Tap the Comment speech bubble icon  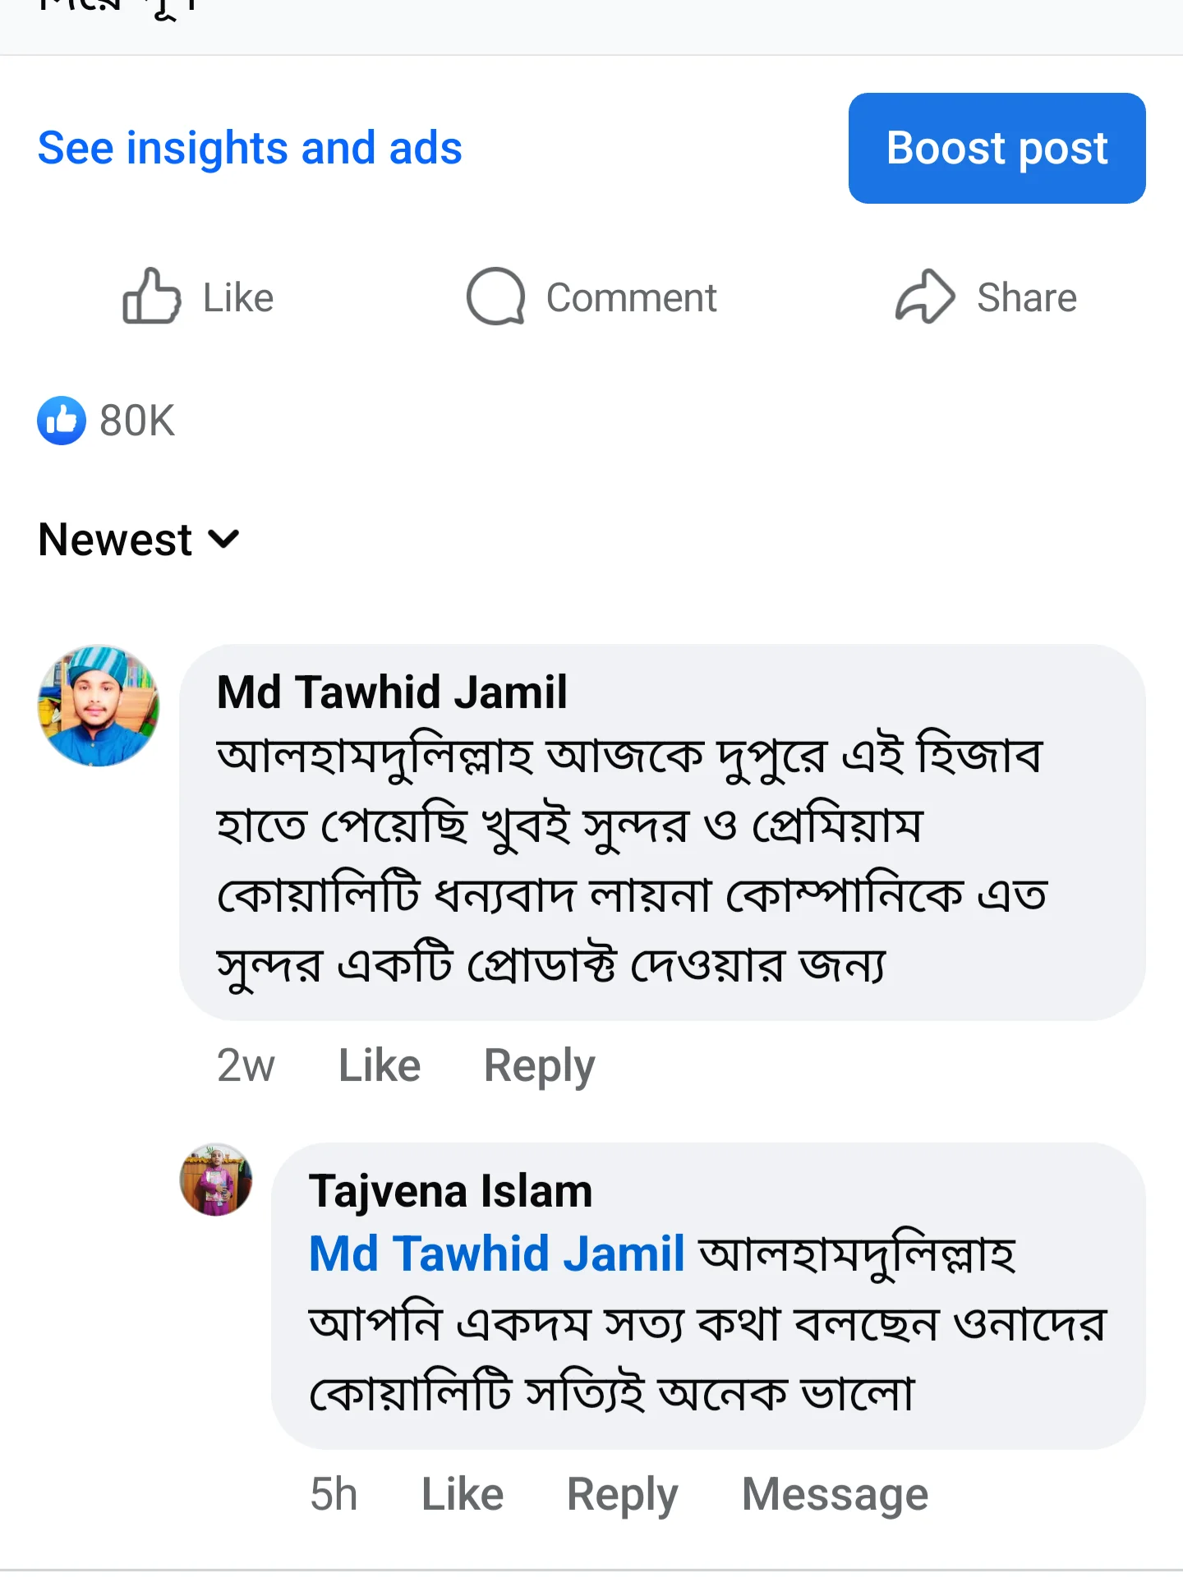point(495,297)
